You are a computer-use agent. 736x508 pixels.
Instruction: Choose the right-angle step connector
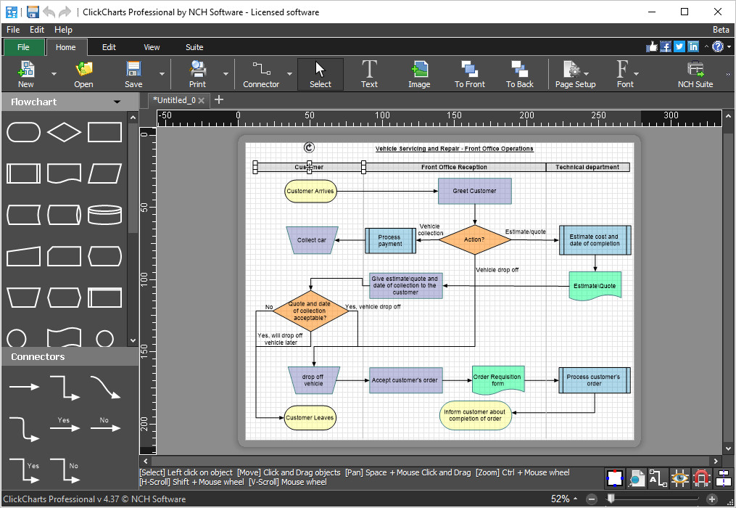[x=65, y=388]
